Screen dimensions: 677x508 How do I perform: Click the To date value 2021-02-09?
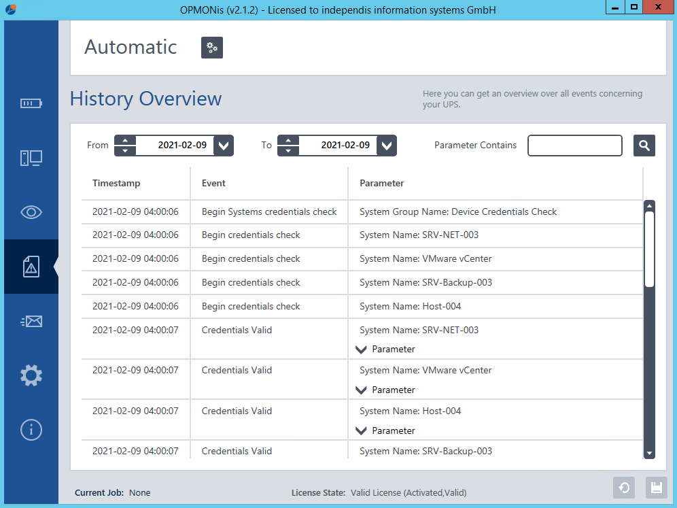345,145
